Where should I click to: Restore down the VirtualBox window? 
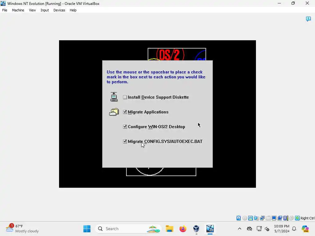293,3
